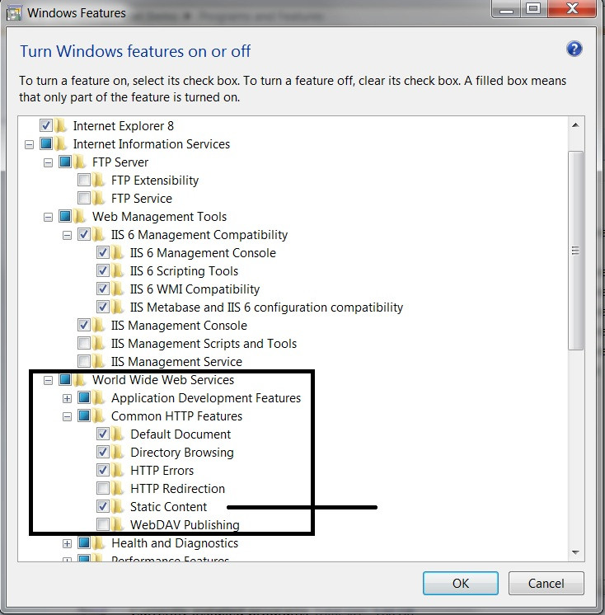This screenshot has width=605, height=615.
Task: Click the Internet Information Services folder icon
Action: point(61,144)
